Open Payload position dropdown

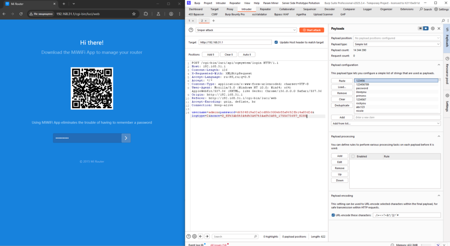click(x=397, y=38)
